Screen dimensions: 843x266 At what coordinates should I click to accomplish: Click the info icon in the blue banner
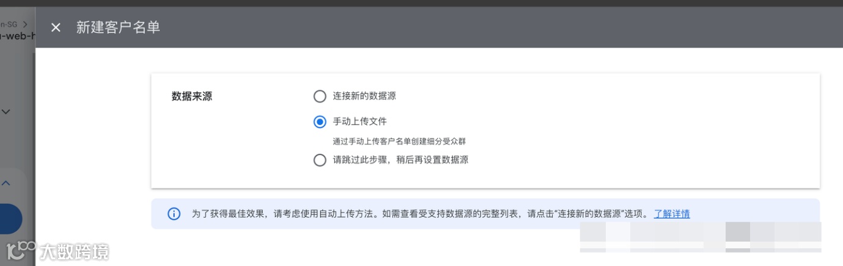pos(174,214)
